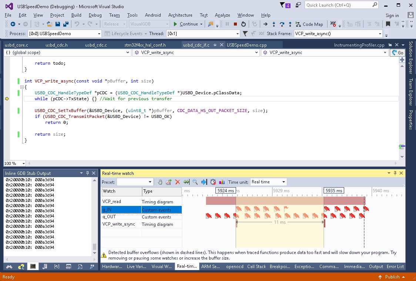Click the Find in Files icon next to Continue
This screenshot has width=416, height=281.
[210, 24]
